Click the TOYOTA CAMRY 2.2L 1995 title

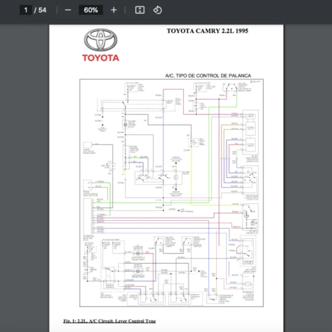(x=207, y=31)
